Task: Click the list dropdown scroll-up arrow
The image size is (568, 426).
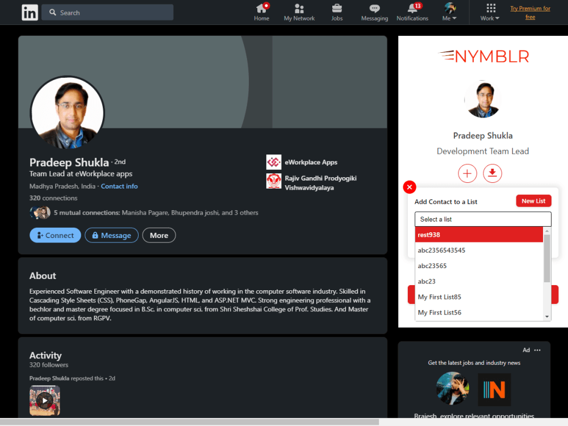Action: point(547,231)
